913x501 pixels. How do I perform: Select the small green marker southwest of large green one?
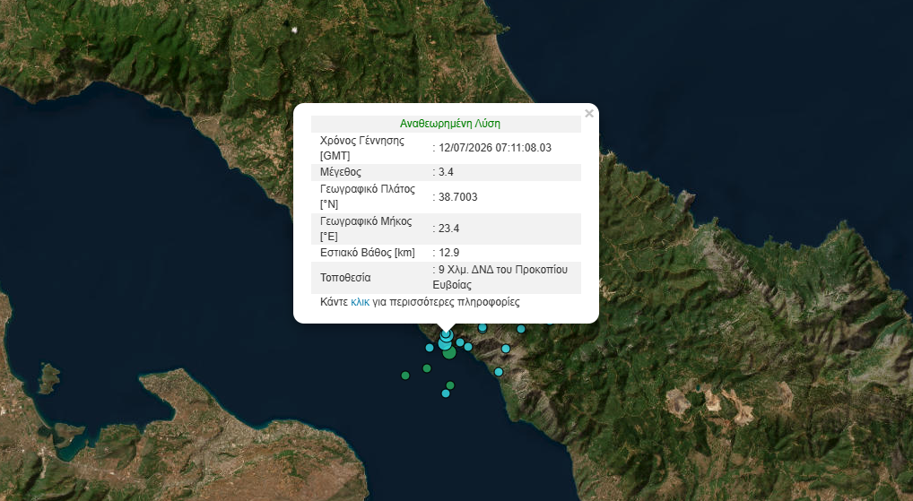(427, 368)
